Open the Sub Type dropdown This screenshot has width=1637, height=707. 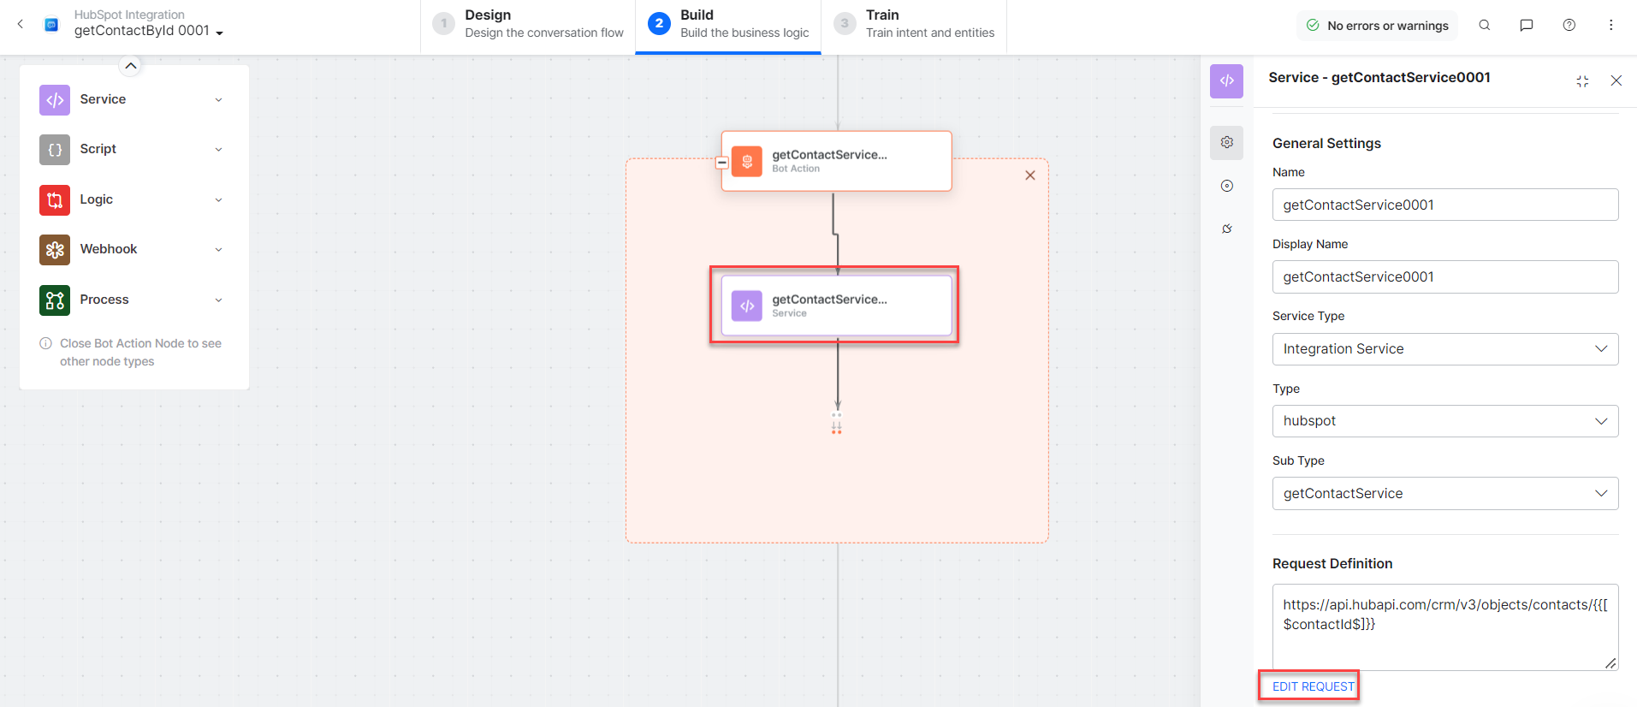click(x=1444, y=494)
